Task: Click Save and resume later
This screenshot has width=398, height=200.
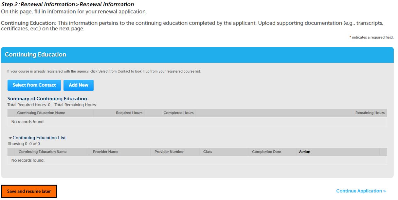Action: [x=29, y=191]
